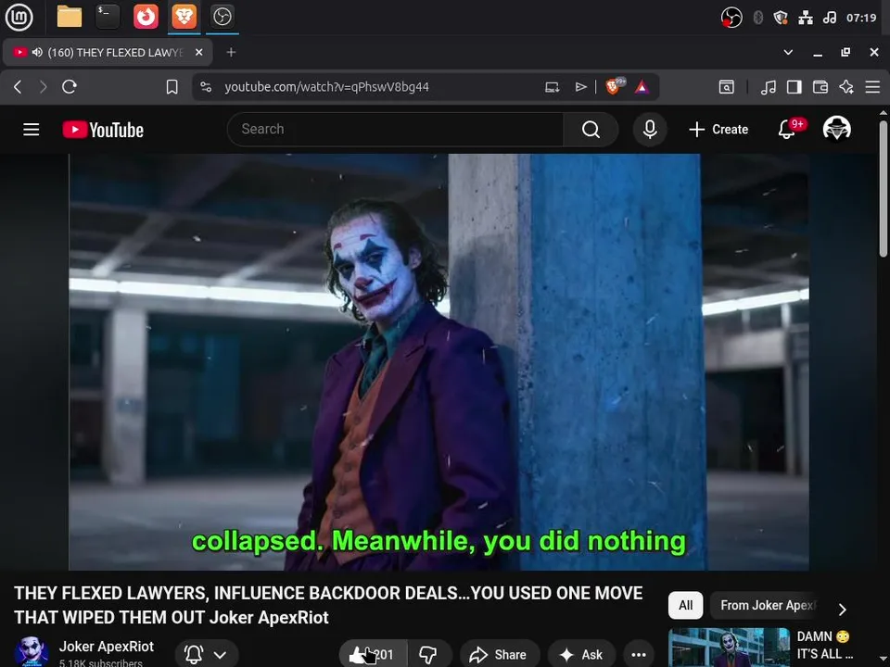Mute the tab via its speaker icon
Viewport: 890px width, 667px height.
(37, 52)
